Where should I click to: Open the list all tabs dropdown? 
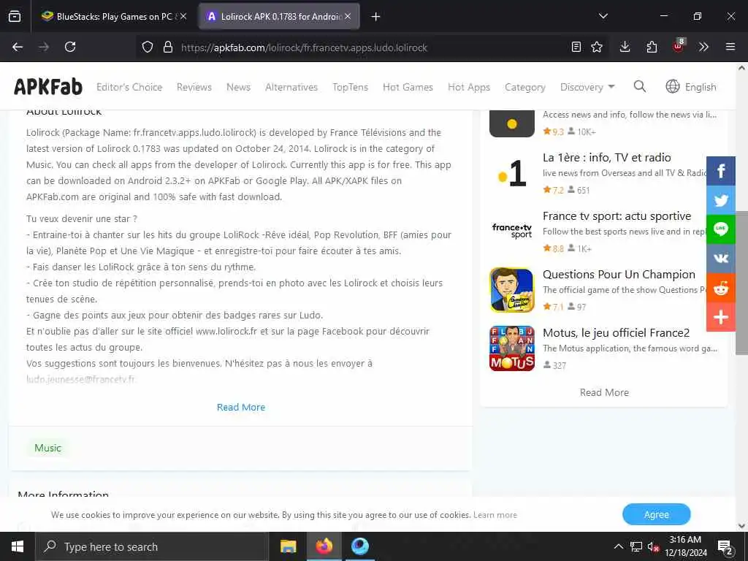coord(603,16)
